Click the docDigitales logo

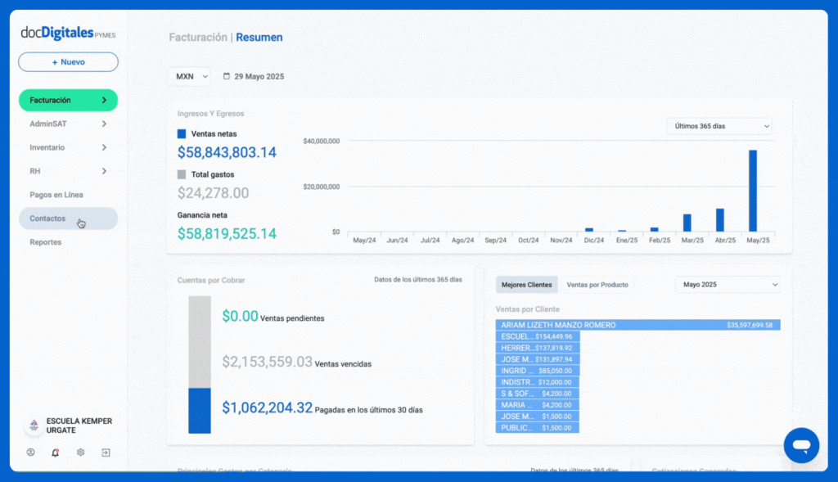pos(68,33)
